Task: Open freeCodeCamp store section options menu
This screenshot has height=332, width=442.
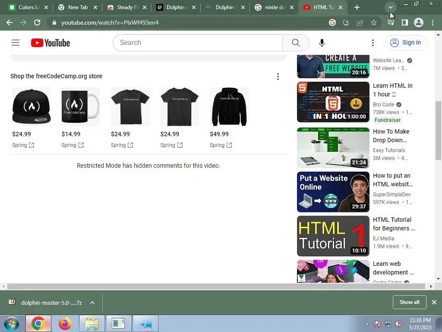Action: click(x=278, y=77)
